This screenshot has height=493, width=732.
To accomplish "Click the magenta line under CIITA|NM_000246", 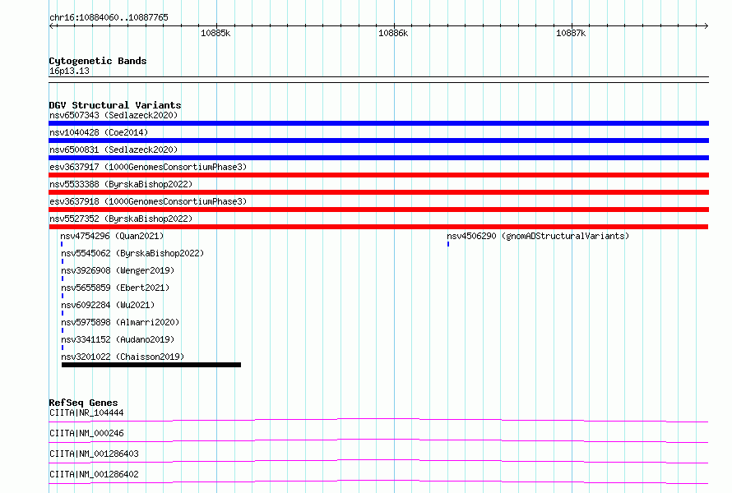I will 378,440.
